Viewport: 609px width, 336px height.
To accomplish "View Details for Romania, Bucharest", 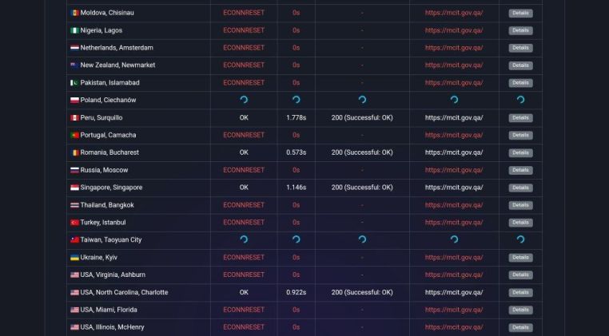I will click(520, 153).
